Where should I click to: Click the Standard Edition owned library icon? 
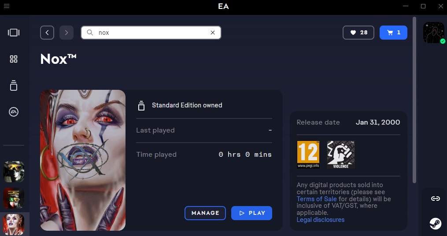(141, 106)
